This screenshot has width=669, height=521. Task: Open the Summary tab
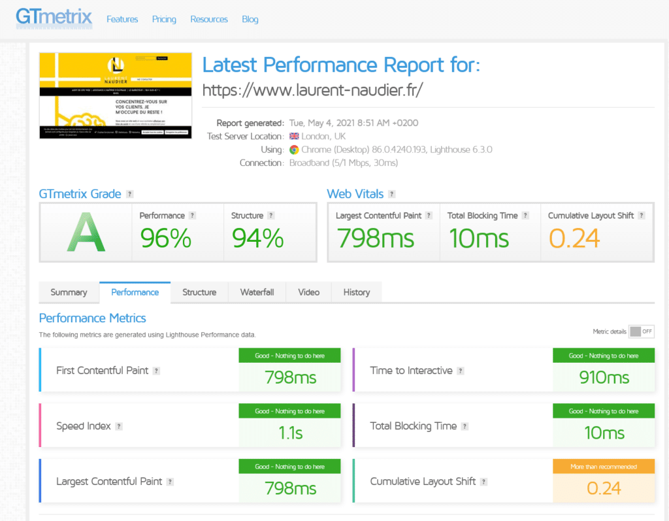[69, 292]
